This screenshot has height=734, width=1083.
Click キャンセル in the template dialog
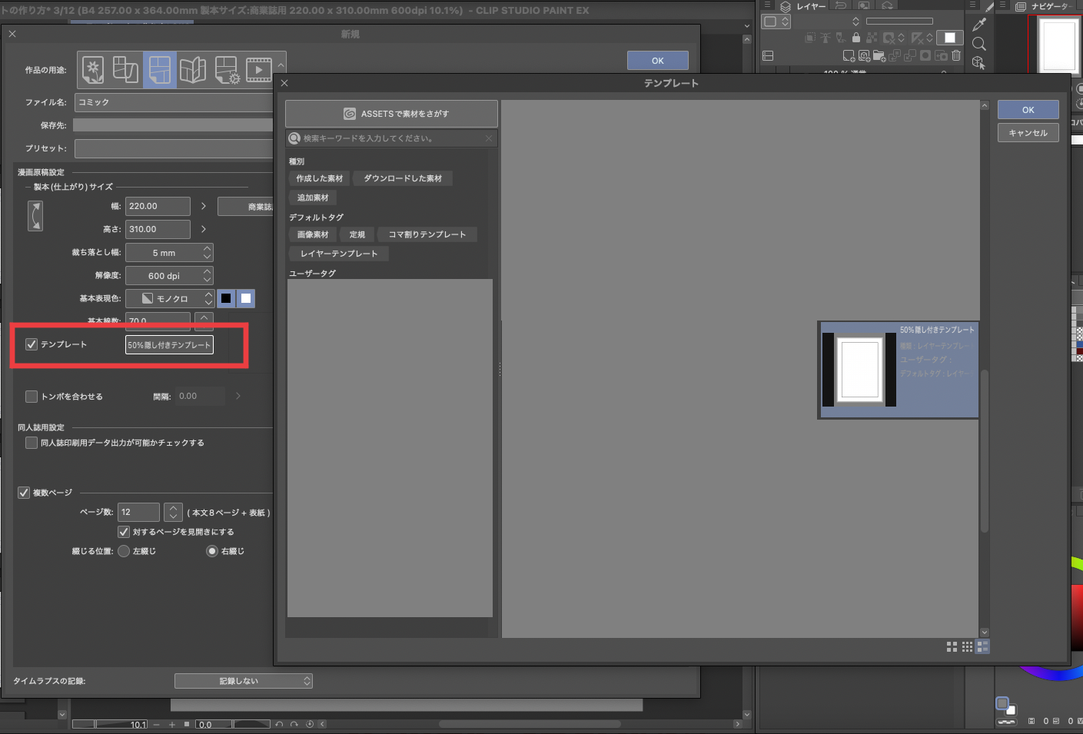(x=1028, y=133)
